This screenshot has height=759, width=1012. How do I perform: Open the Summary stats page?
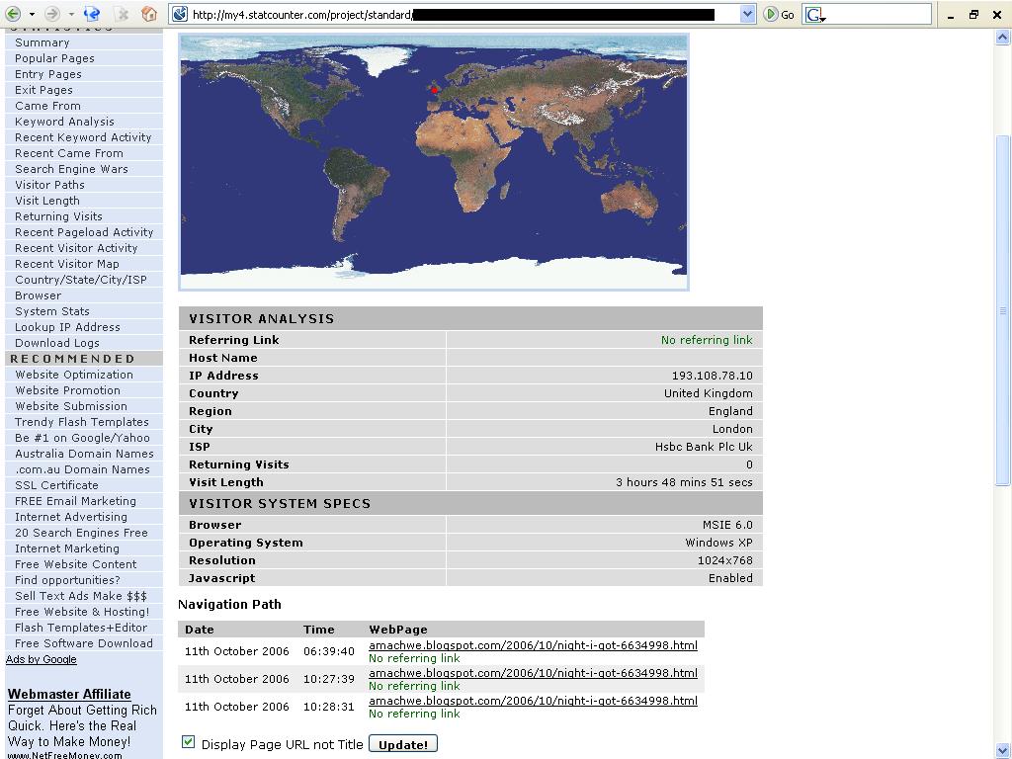tap(42, 42)
